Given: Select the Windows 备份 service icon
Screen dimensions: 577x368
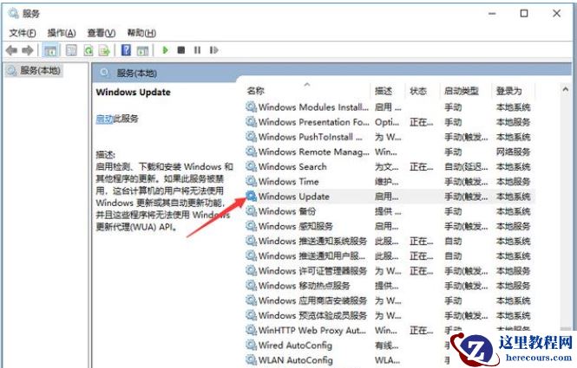Looking at the screenshot, I should [x=252, y=210].
